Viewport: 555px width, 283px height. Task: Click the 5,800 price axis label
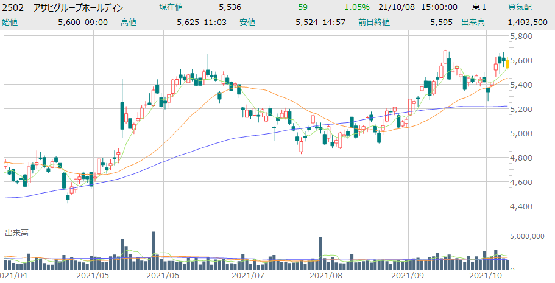coord(523,37)
